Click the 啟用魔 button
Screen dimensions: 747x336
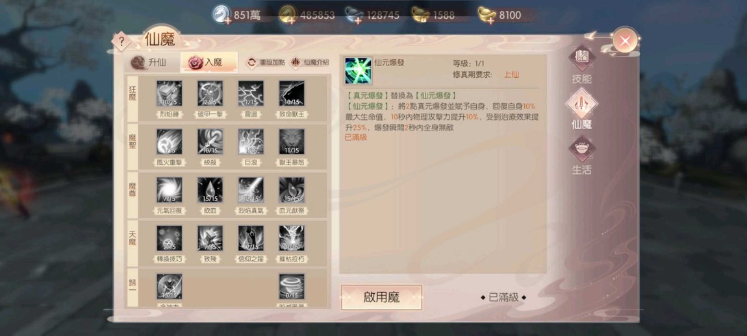click(381, 298)
